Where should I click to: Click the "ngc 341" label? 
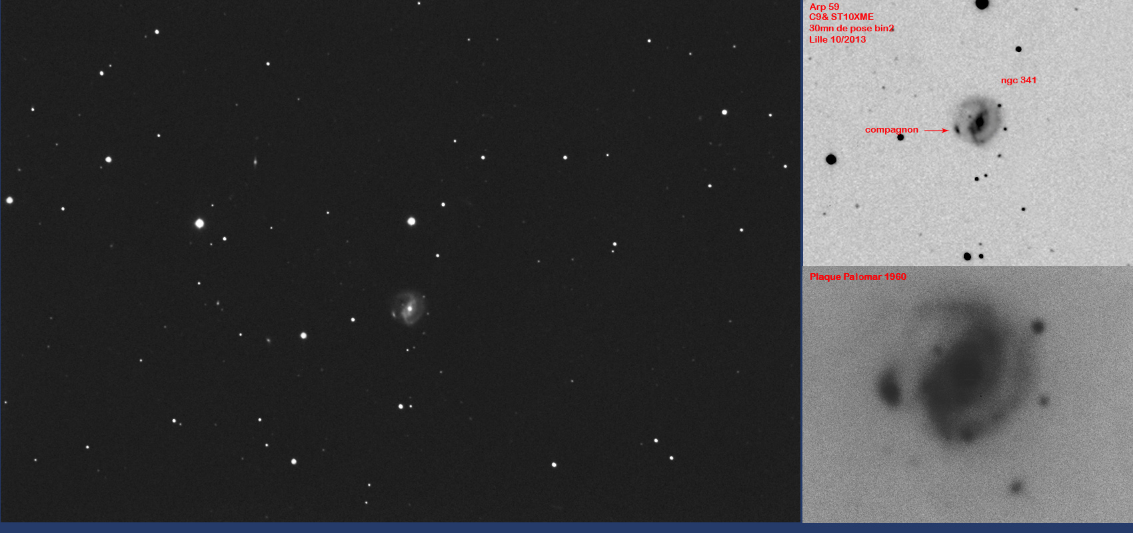tap(1018, 80)
